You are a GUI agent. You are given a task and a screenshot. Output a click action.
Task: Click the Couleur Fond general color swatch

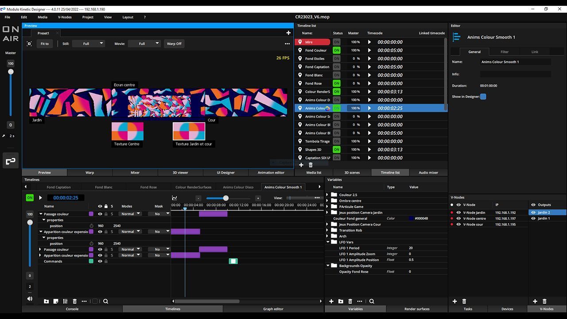pyautogui.click(x=412, y=218)
